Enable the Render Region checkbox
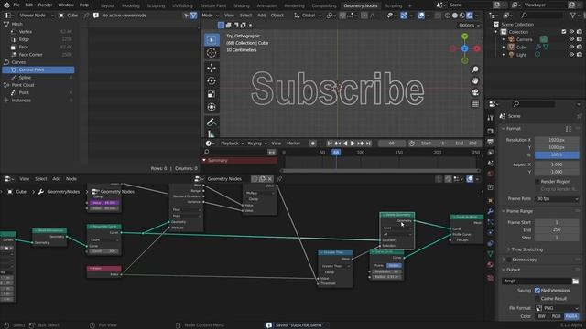The width and height of the screenshot is (586, 329). (537, 182)
